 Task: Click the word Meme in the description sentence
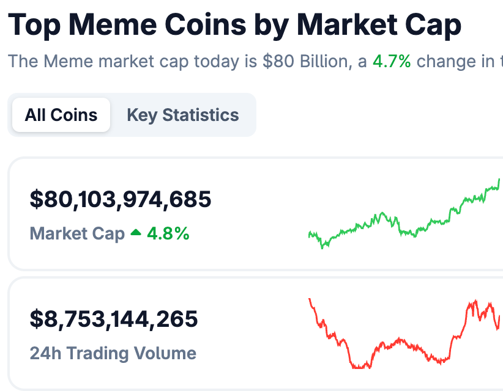[68, 61]
